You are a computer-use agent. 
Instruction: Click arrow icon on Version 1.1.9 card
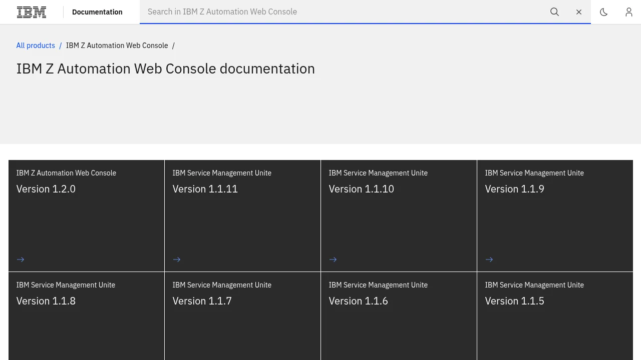[x=489, y=259]
